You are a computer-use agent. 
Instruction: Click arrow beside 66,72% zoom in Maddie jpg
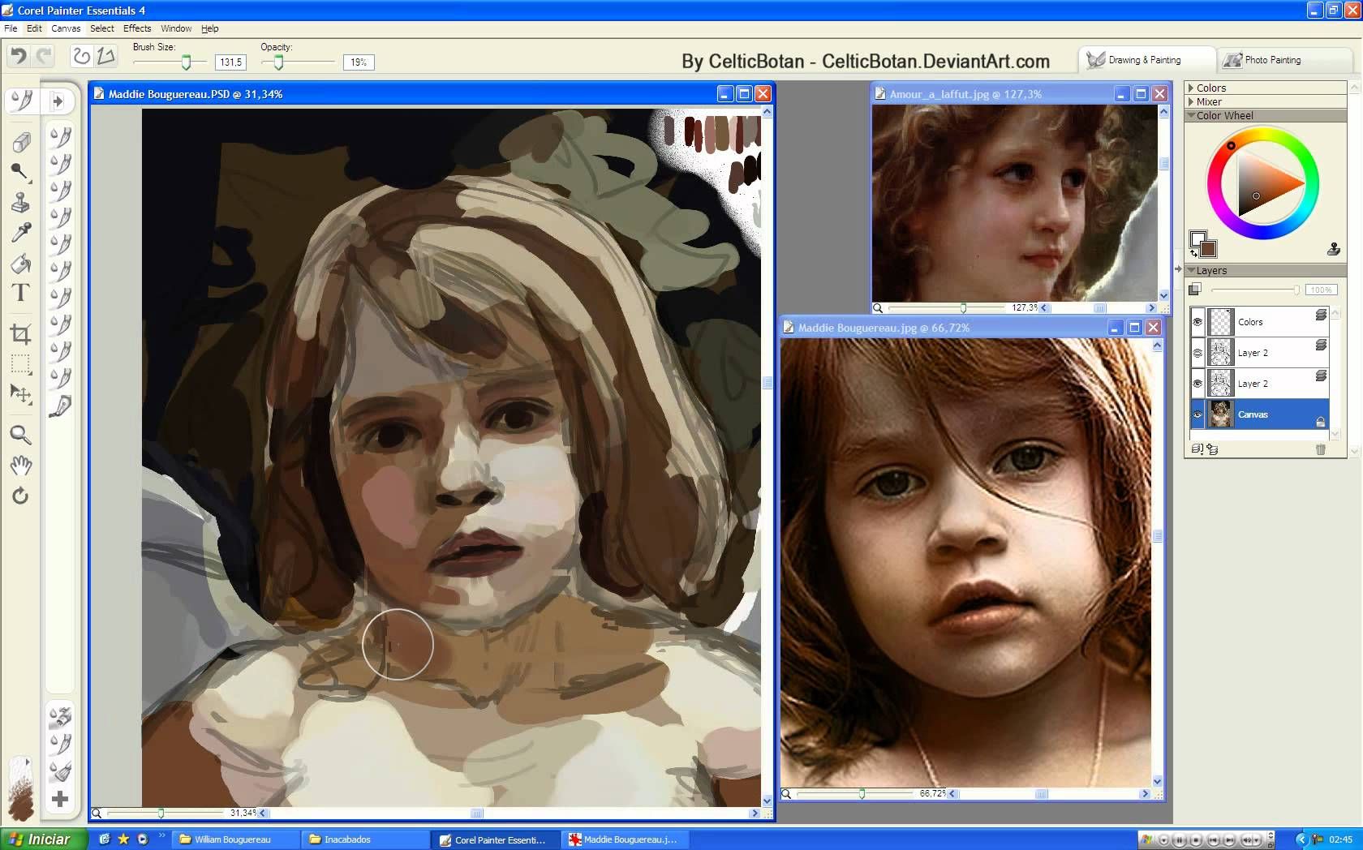[x=952, y=793]
